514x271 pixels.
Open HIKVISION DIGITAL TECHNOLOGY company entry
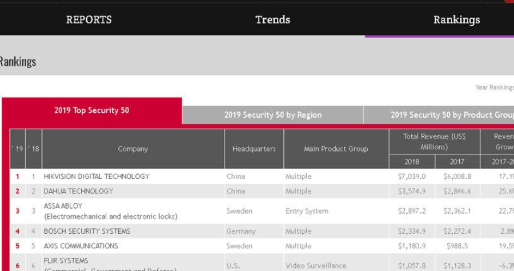tap(97, 177)
